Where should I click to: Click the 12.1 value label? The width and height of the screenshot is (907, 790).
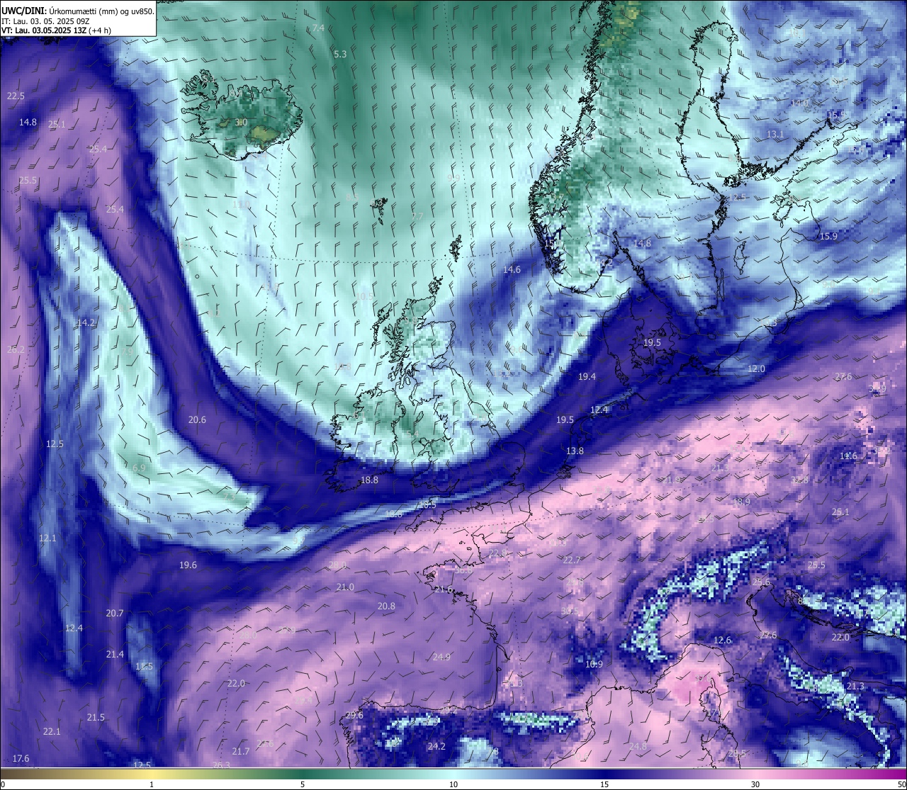[47, 538]
